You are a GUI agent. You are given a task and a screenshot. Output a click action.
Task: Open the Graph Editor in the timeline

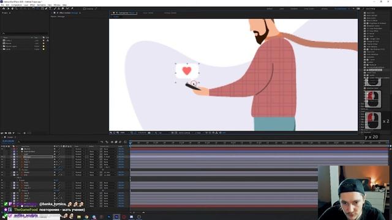[x=125, y=142]
